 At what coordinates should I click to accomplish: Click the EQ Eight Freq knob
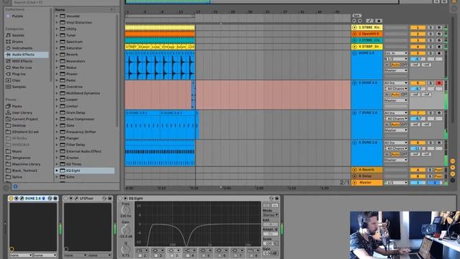(125, 209)
